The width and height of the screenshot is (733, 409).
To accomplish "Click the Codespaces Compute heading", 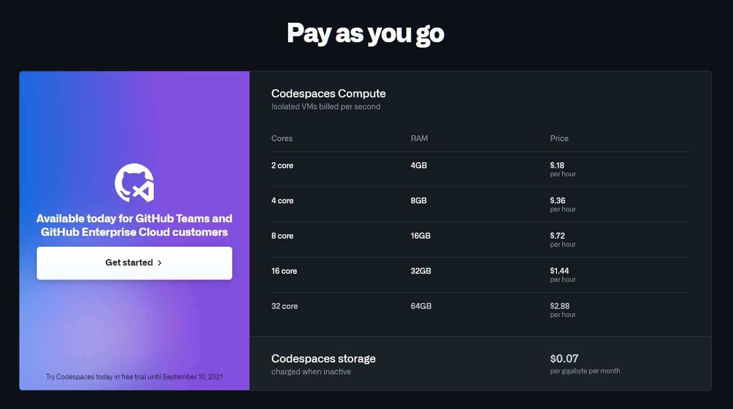I will click(328, 93).
